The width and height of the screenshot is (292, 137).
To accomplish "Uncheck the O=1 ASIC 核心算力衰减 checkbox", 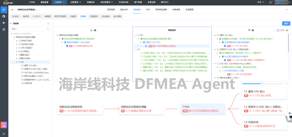I will [x=225, y=60].
